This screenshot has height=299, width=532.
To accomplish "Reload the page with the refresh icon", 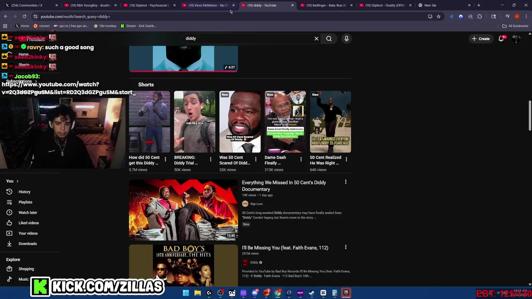I will click(25, 17).
